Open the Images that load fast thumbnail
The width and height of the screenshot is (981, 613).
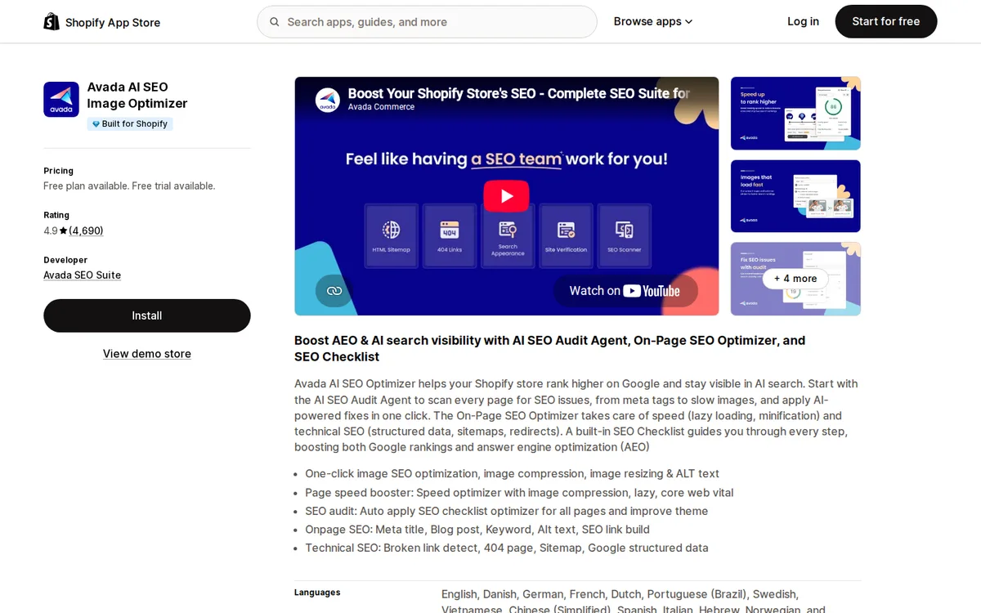[795, 196]
